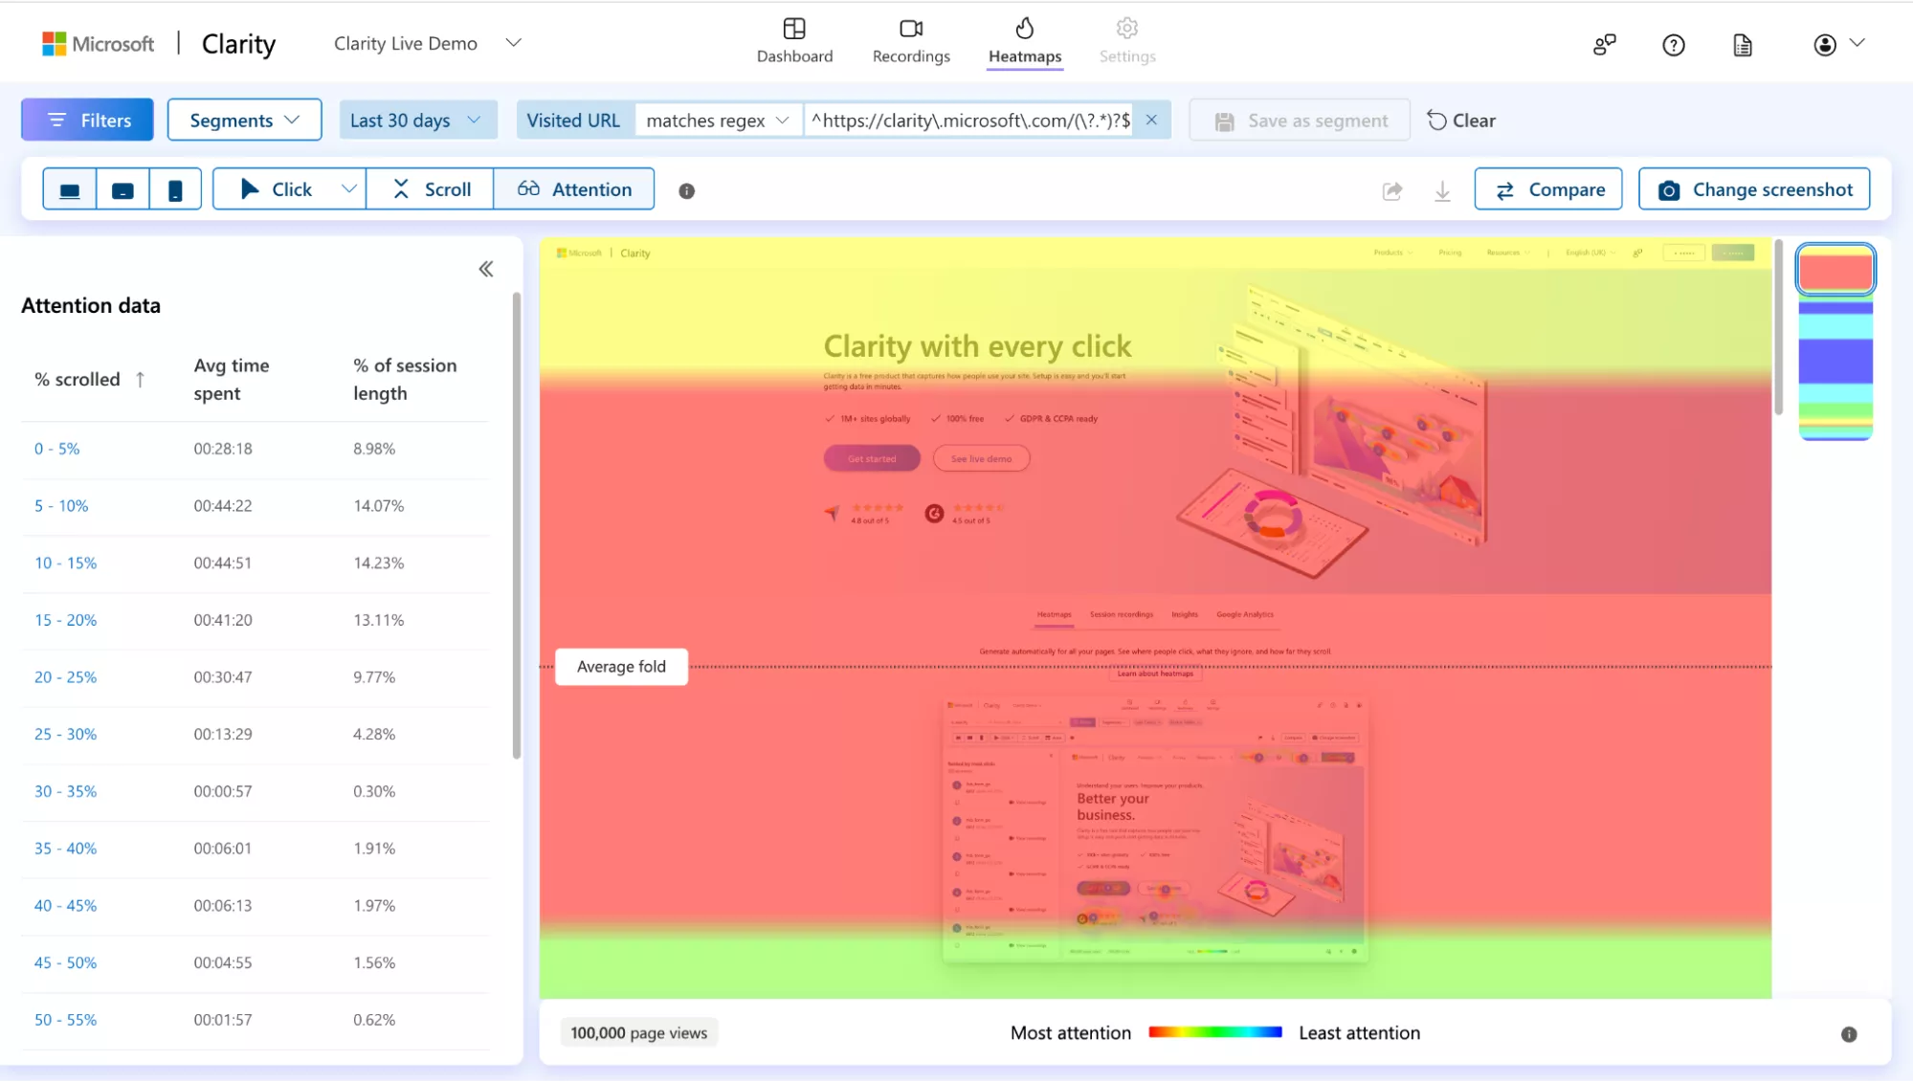
Task: Switch to Click heatmap mode
Action: pyautogui.click(x=278, y=189)
